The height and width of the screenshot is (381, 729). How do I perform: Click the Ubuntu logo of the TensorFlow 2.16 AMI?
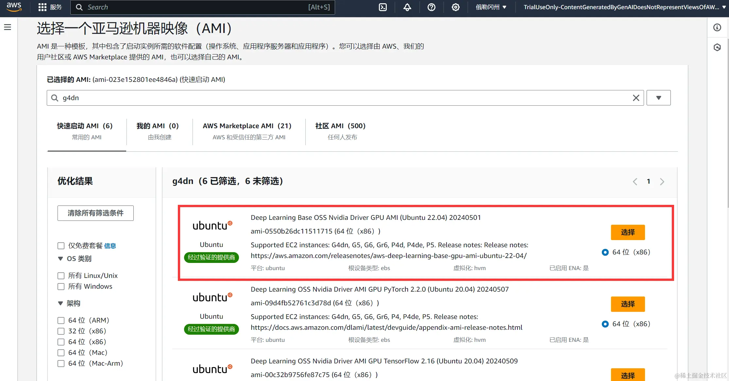click(x=212, y=369)
